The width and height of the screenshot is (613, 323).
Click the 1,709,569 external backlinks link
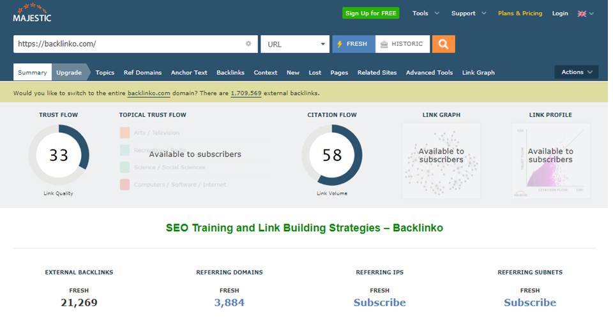246,93
